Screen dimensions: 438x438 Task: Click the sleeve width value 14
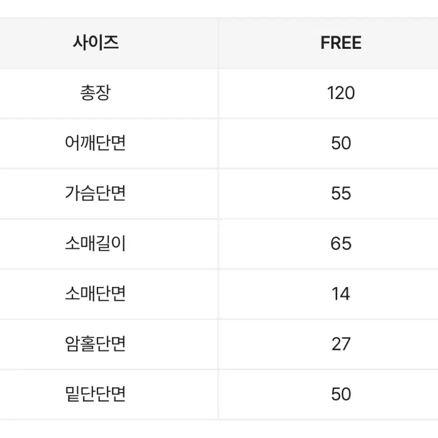click(341, 294)
